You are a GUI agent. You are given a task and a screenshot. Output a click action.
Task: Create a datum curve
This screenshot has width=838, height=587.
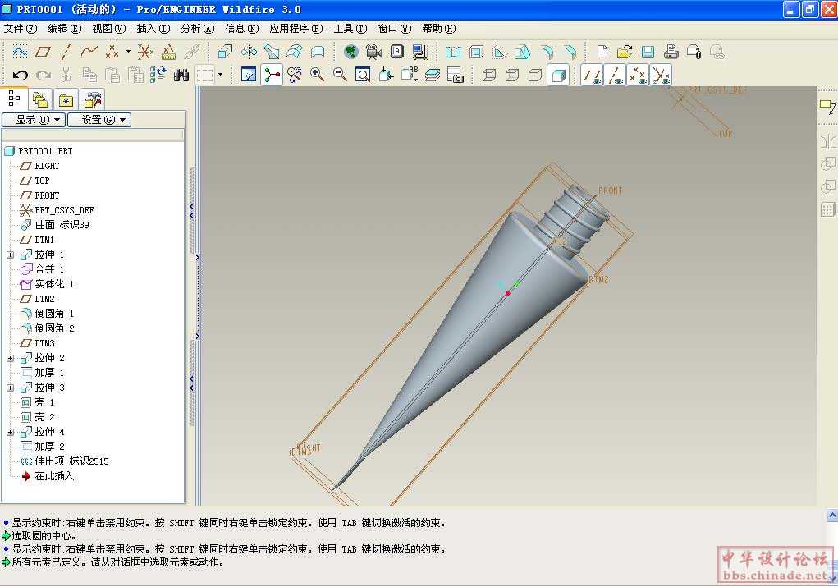89,52
